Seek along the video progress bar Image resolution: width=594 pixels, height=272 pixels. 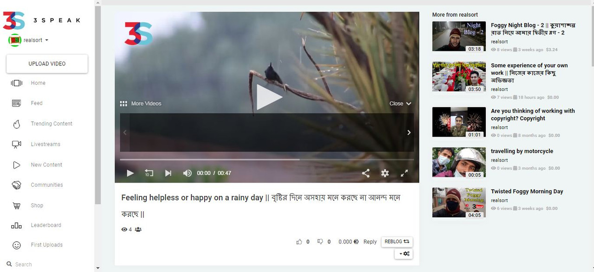point(267,159)
